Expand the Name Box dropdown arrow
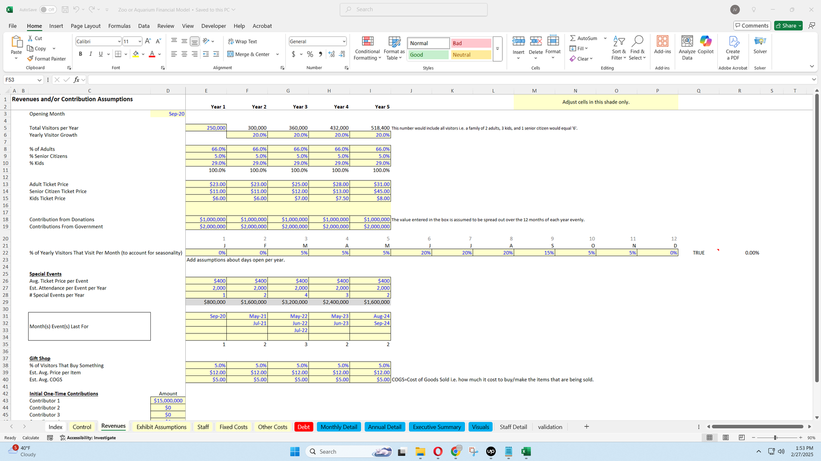Viewport: 821px width, 461px height. pos(39,80)
